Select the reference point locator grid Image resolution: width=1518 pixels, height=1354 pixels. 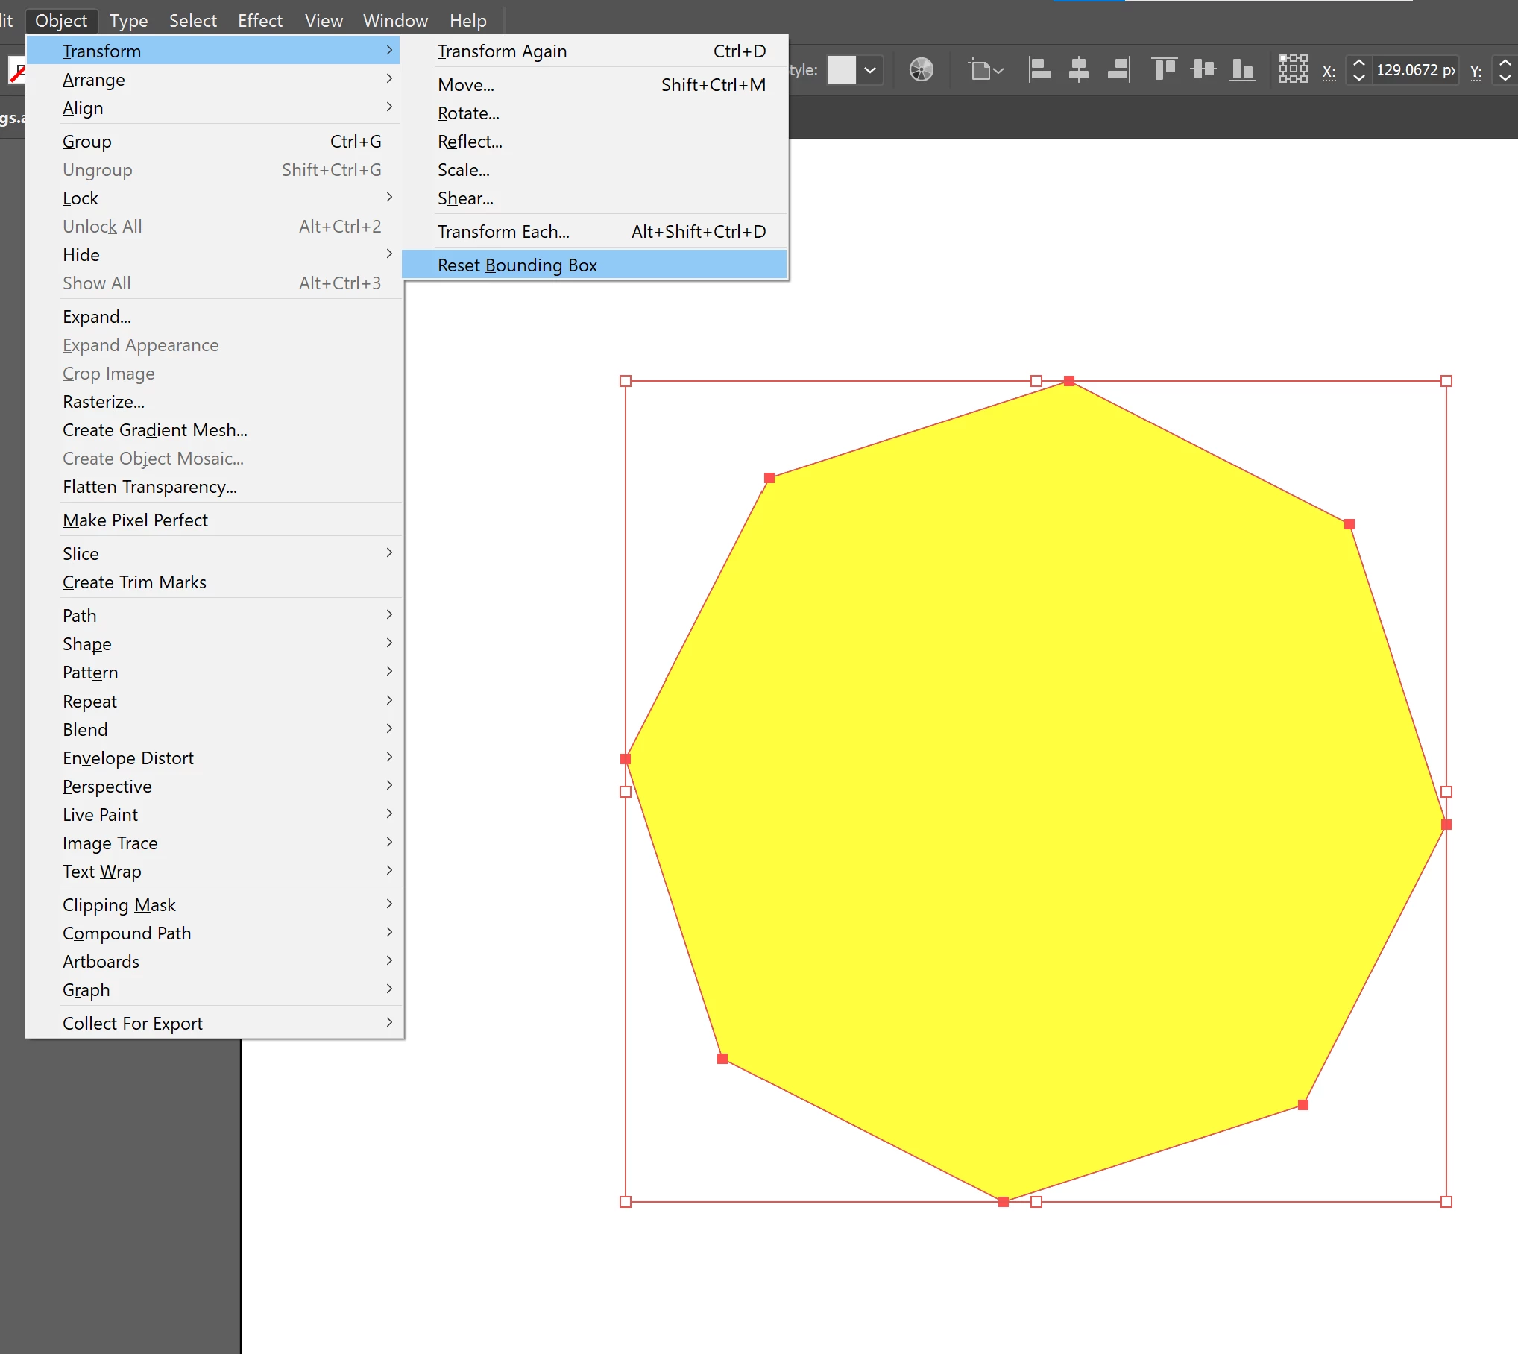tap(1293, 69)
